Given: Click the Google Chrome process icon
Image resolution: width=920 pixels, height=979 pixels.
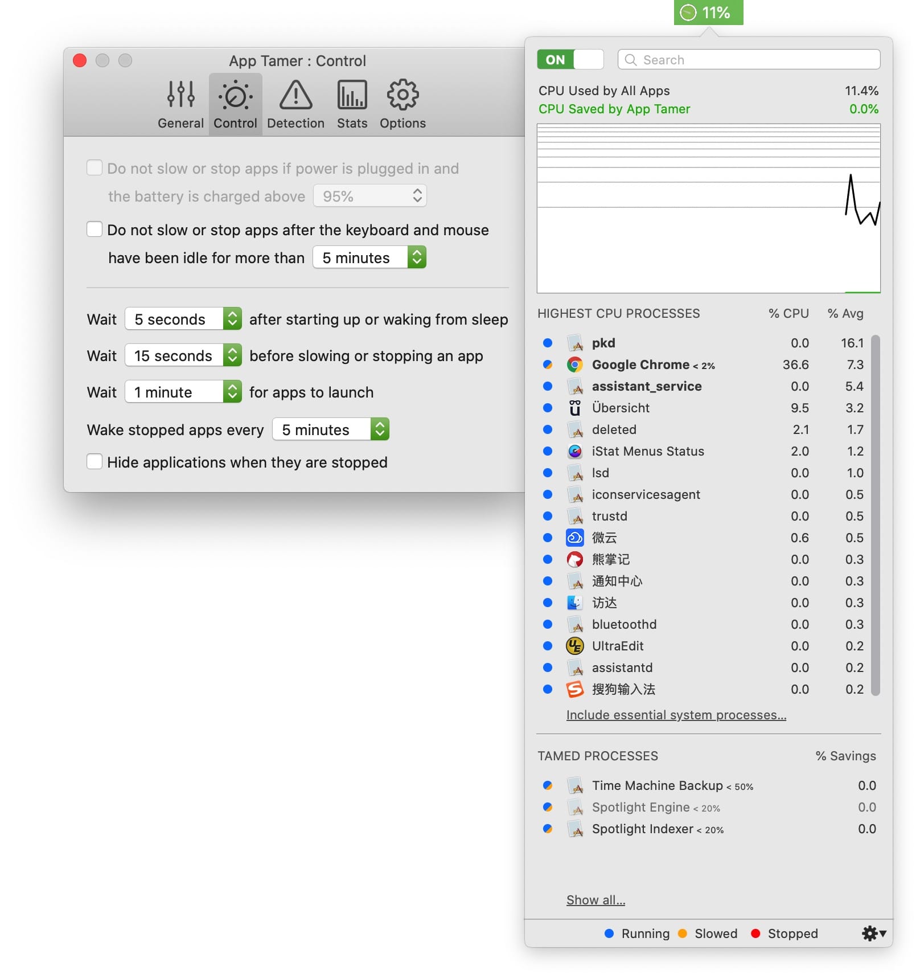Looking at the screenshot, I should point(574,364).
